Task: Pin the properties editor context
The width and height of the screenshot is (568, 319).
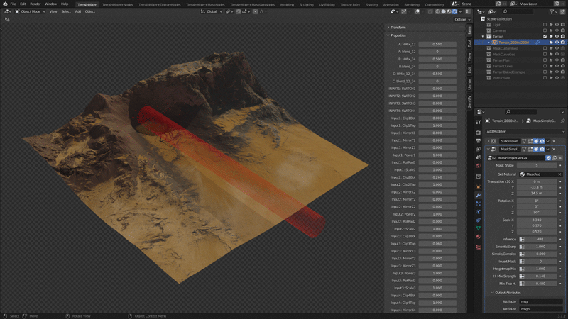Action: 562,121
